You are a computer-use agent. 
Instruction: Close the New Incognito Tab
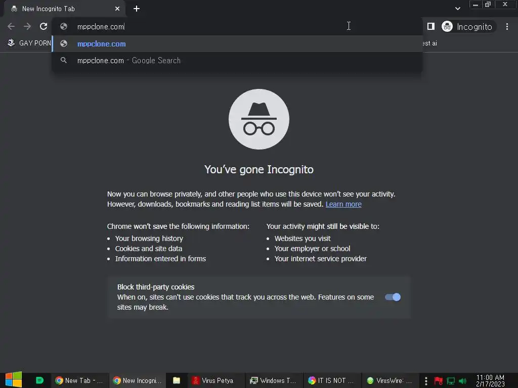[117, 9]
